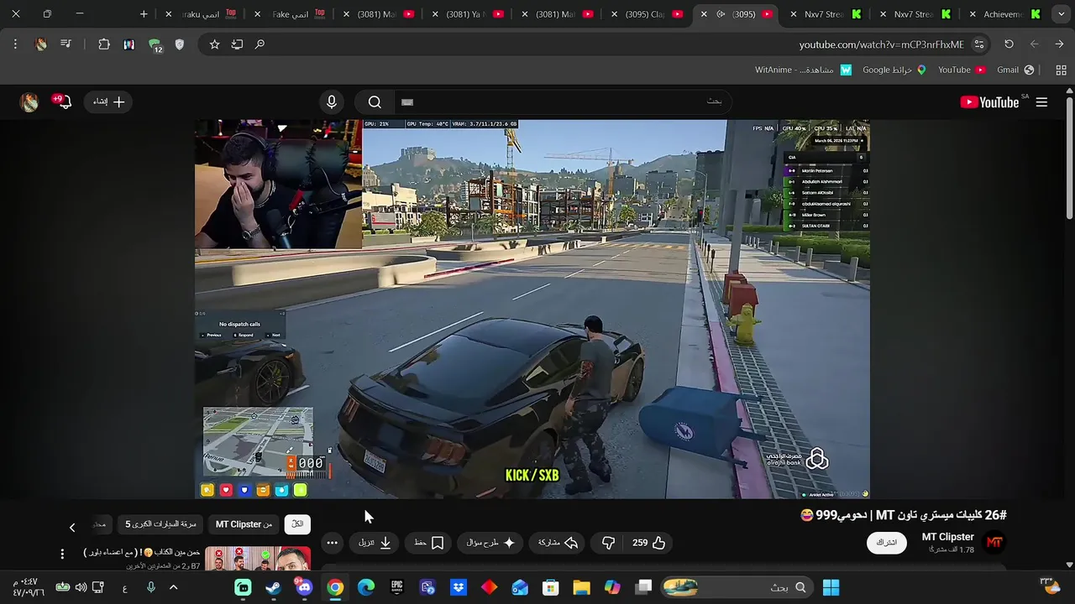Open Steam from taskbar
1075x604 pixels.
[x=273, y=587]
